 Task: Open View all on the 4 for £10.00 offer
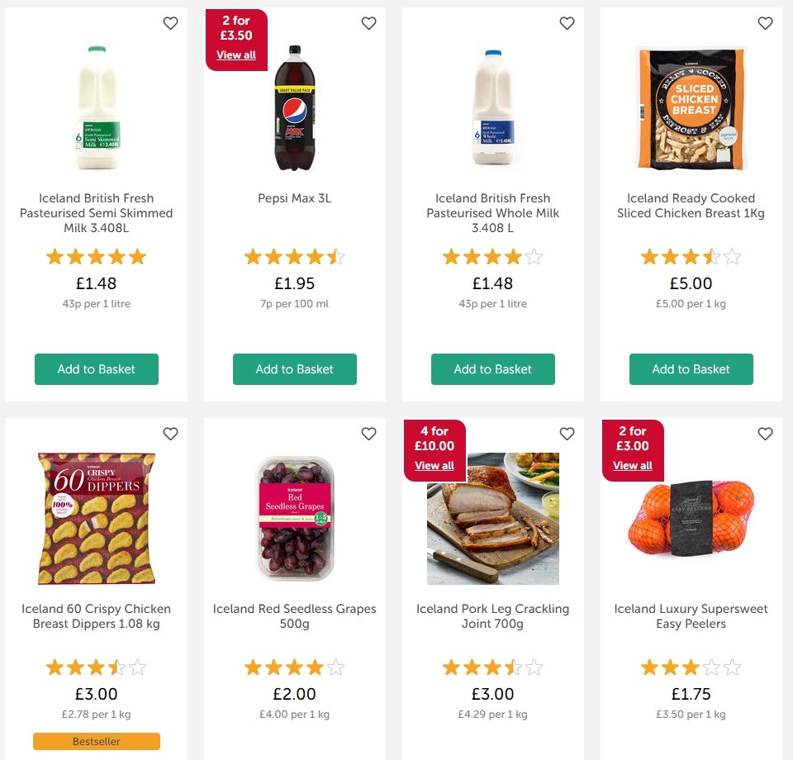(x=434, y=465)
